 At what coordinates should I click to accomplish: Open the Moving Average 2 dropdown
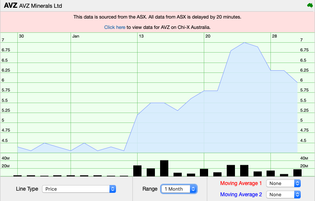283,195
